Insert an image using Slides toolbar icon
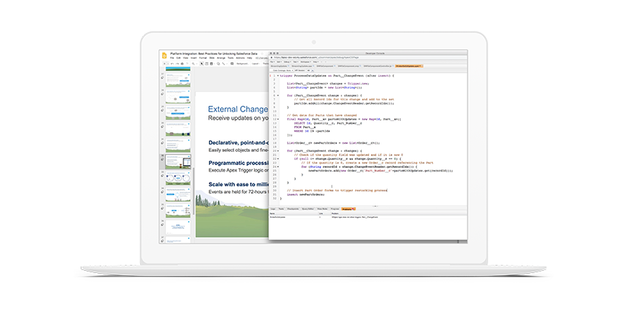This screenshot has width=629, height=328. [x=211, y=64]
